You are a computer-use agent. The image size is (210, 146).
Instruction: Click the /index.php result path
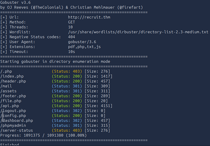pos(12,76)
